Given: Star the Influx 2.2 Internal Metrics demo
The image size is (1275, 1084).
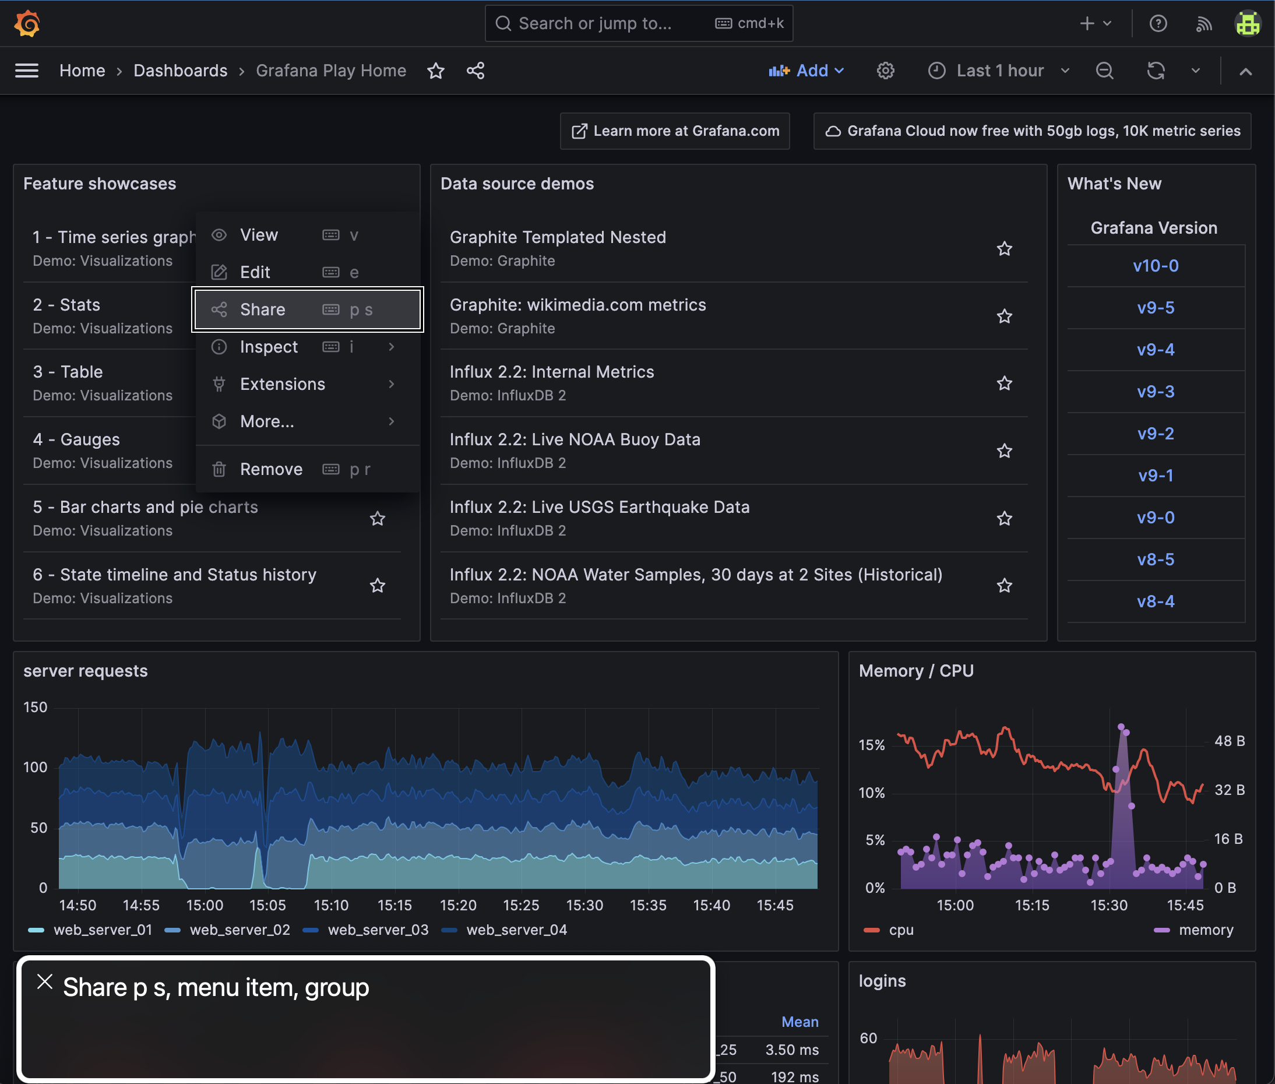Looking at the screenshot, I should click(x=1004, y=383).
